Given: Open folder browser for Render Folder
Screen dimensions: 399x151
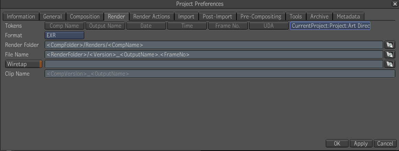Looking at the screenshot, I should [390, 45].
